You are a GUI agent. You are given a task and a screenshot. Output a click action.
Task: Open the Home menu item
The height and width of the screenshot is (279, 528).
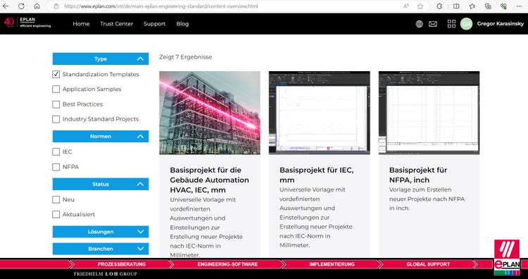[81, 24]
